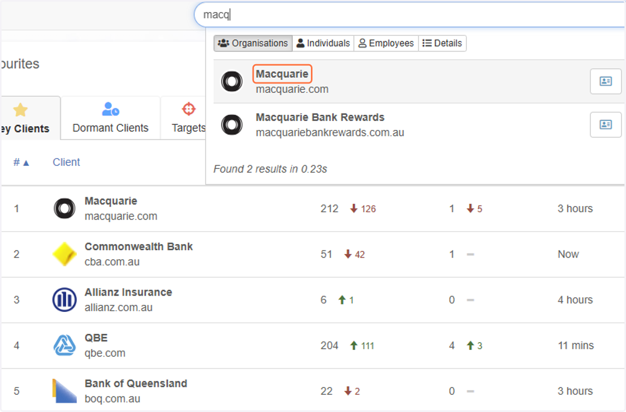Click the Macquarie logo in search results

pos(232,82)
